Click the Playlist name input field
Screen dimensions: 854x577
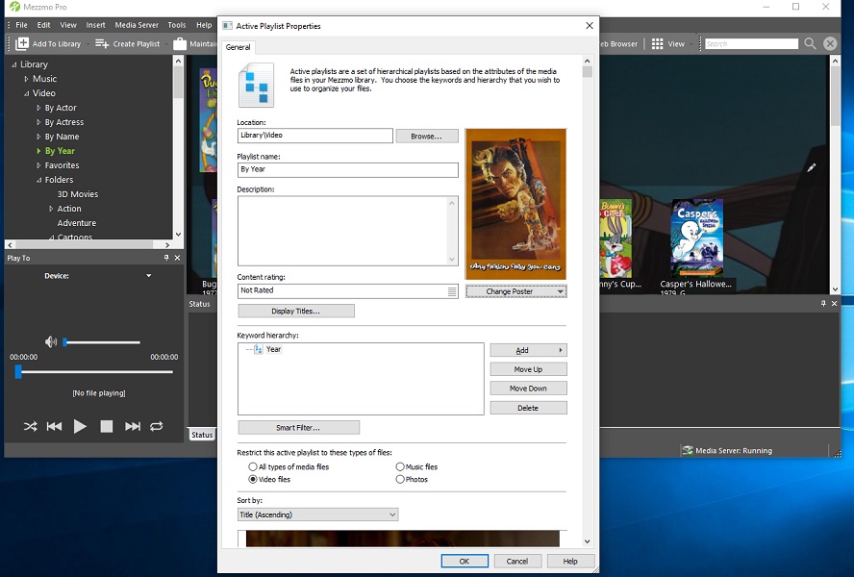point(347,169)
